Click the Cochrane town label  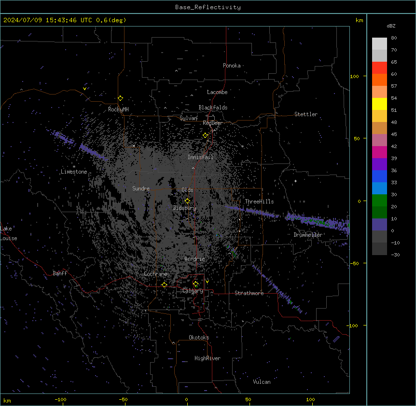[155, 274]
